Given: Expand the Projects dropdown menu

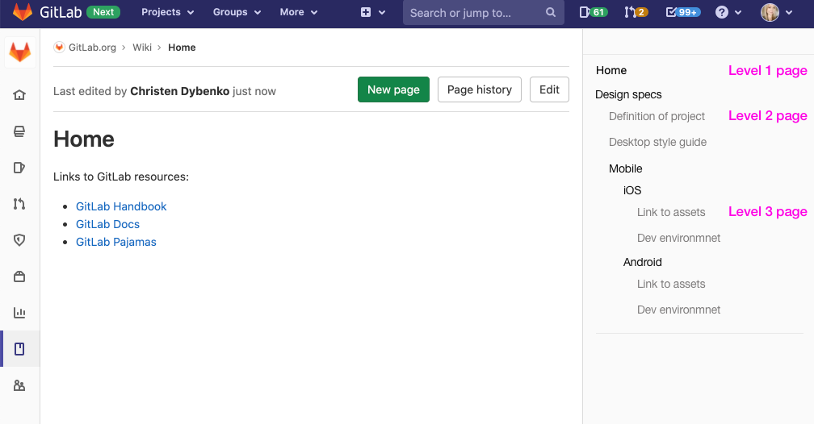Looking at the screenshot, I should click(168, 12).
